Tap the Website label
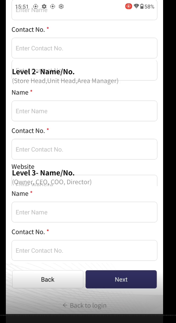This screenshot has height=323, width=176. (x=23, y=166)
